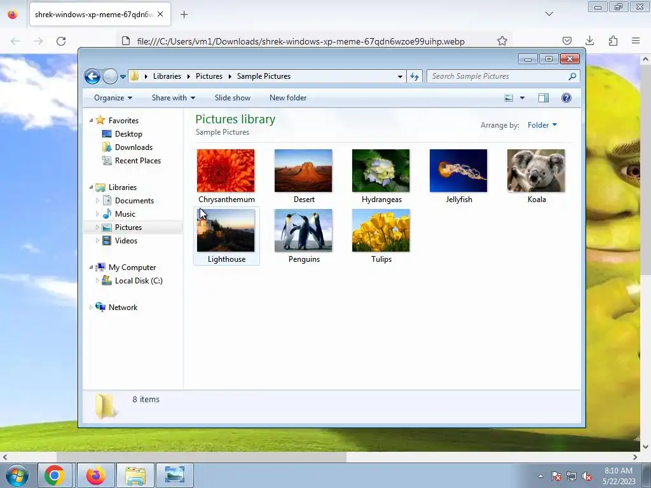Open Downloads in Favorites
This screenshot has width=651, height=488.
[x=134, y=147]
